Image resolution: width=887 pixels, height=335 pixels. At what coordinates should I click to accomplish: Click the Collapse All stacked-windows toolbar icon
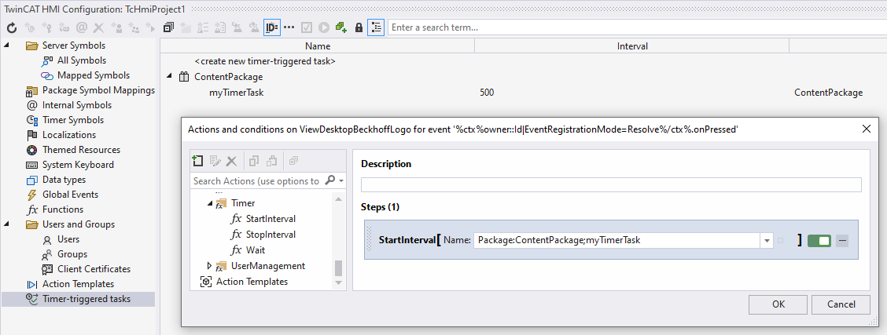point(168,27)
